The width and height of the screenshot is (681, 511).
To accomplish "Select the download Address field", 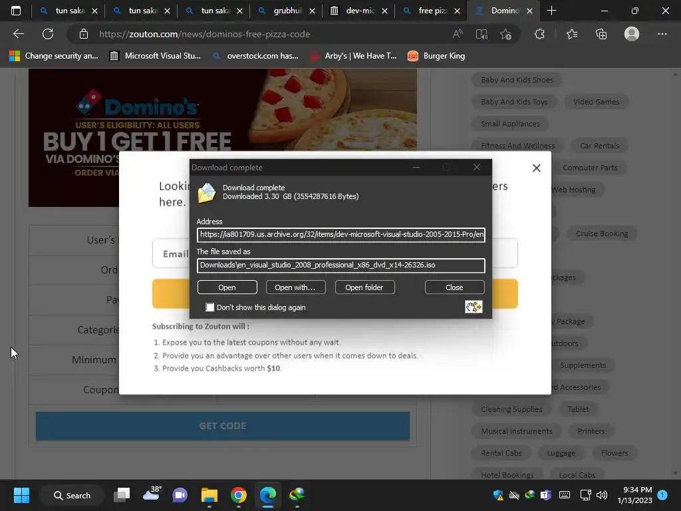I will pyautogui.click(x=341, y=235).
